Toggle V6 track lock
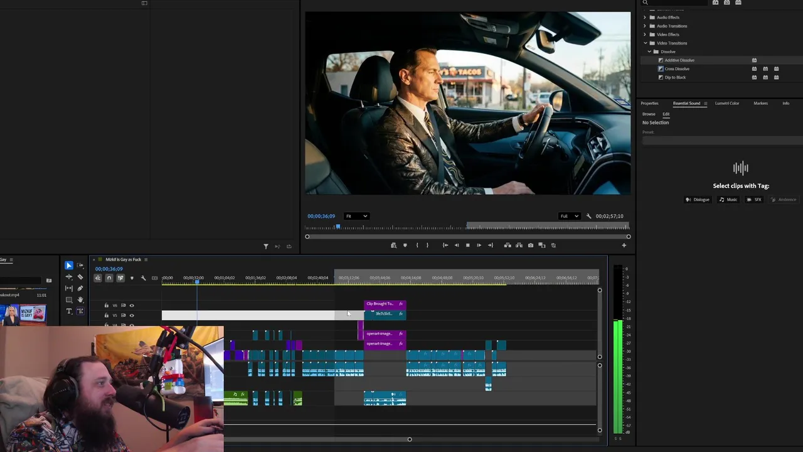Image resolution: width=803 pixels, height=452 pixels. click(106, 306)
